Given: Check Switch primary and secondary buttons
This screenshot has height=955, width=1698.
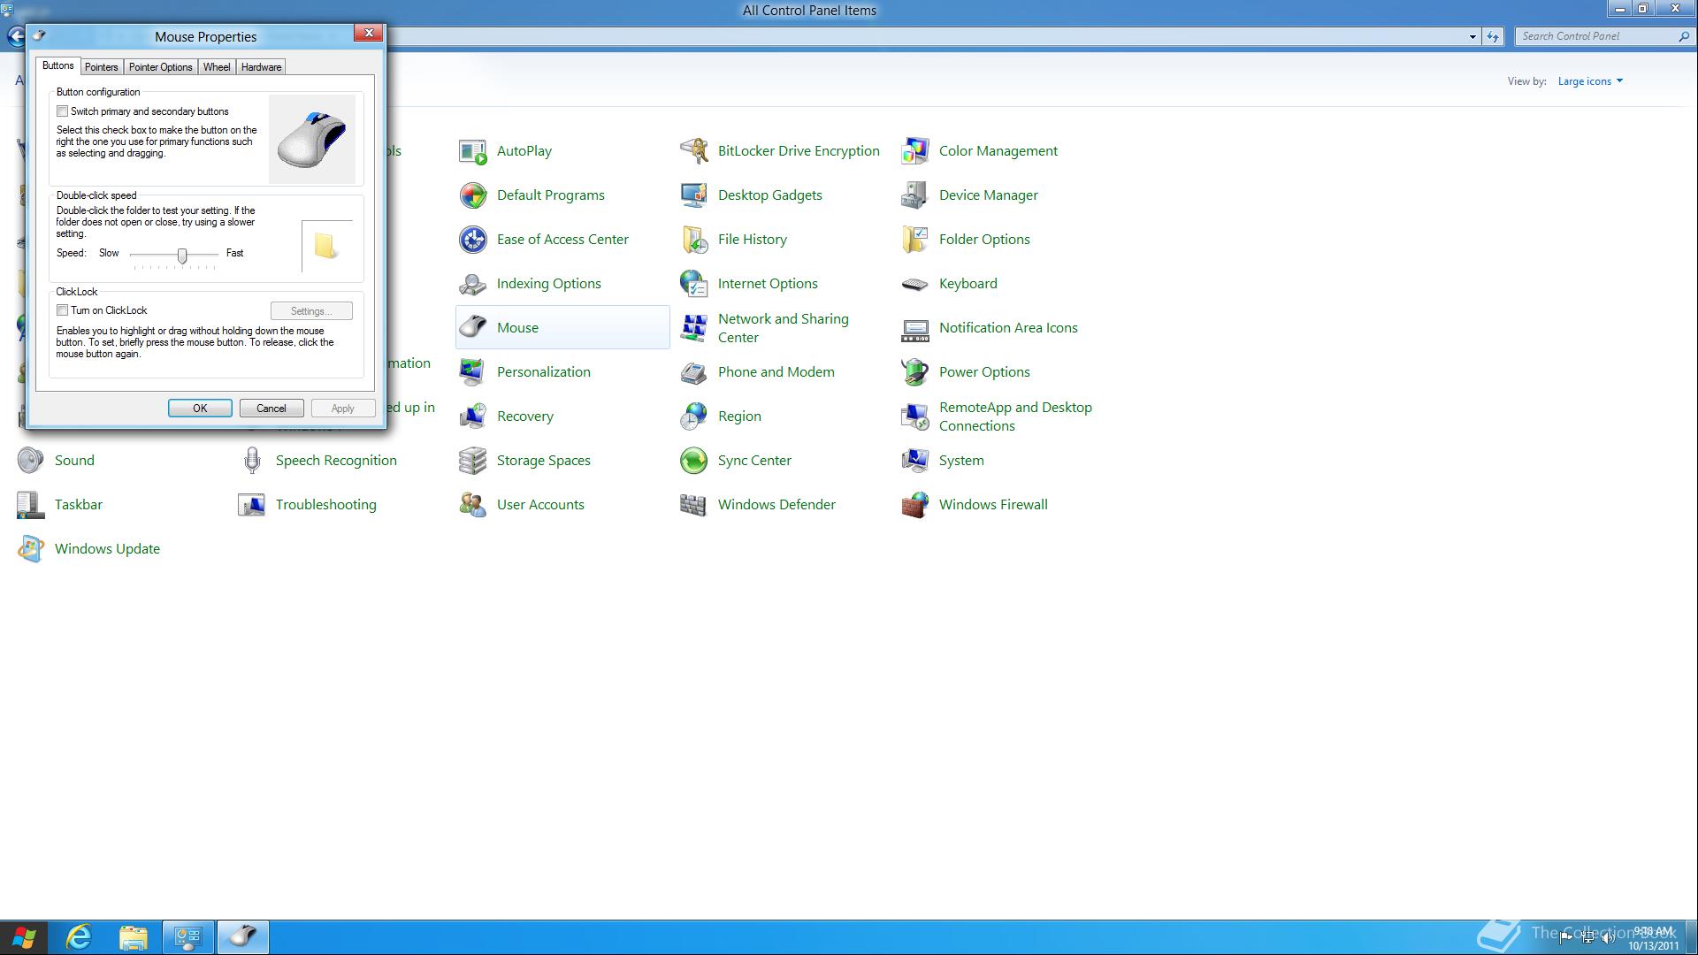Looking at the screenshot, I should [62, 111].
